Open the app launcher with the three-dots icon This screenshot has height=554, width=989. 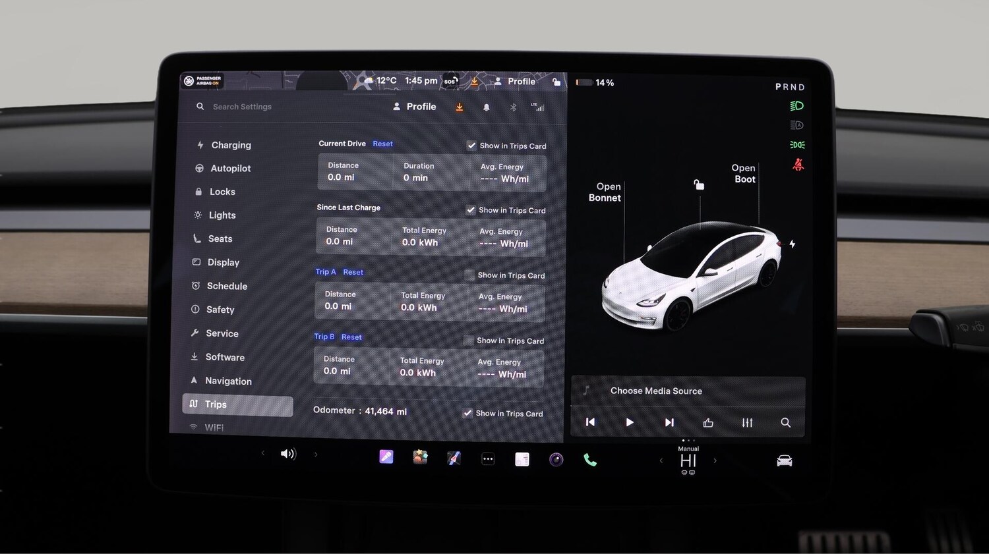tap(488, 459)
